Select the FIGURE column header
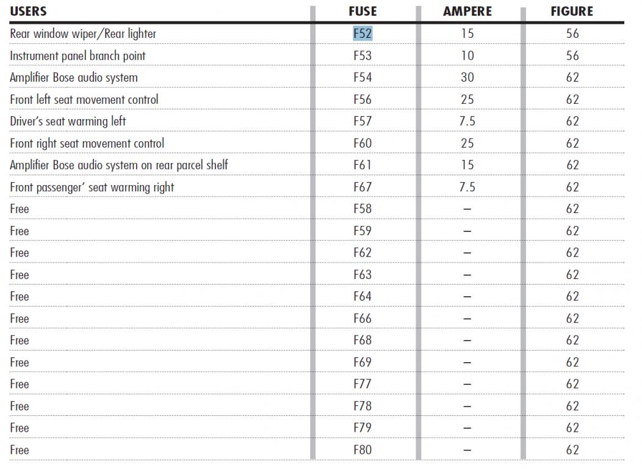This screenshot has height=469, width=642. 572,12
